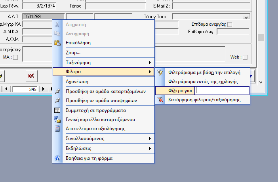Click the Φίλτρο για text field
This screenshot has width=278, height=182.
(x=221, y=91)
